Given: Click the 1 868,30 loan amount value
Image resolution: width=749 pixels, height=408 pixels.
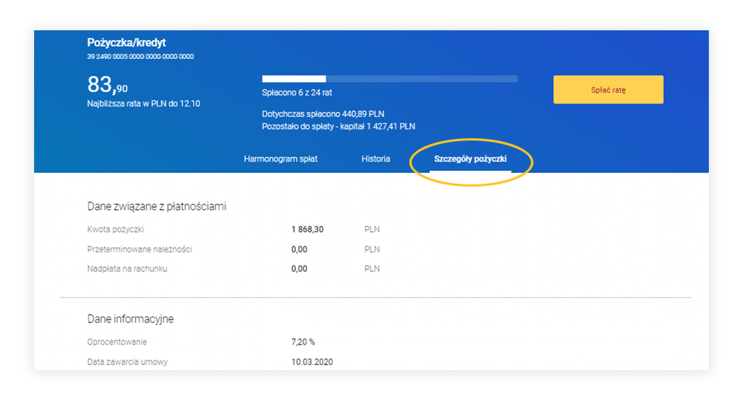Looking at the screenshot, I should click(307, 229).
